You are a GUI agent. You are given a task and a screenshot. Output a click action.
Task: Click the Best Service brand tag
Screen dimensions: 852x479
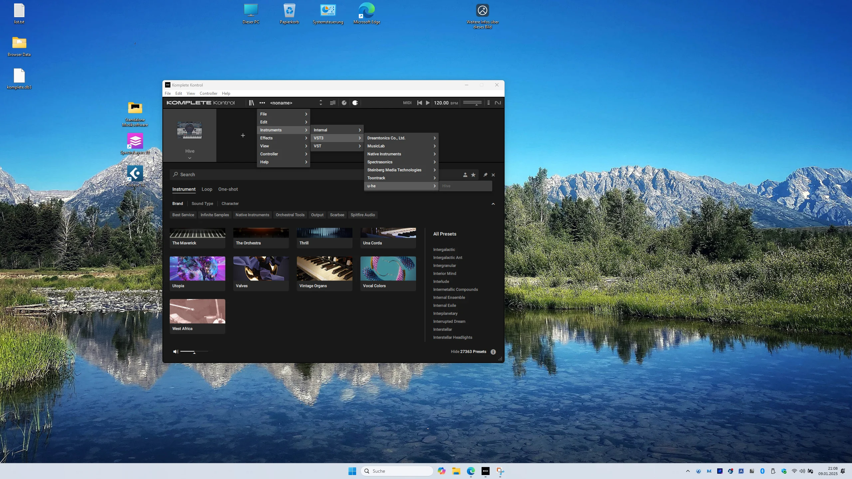click(183, 215)
